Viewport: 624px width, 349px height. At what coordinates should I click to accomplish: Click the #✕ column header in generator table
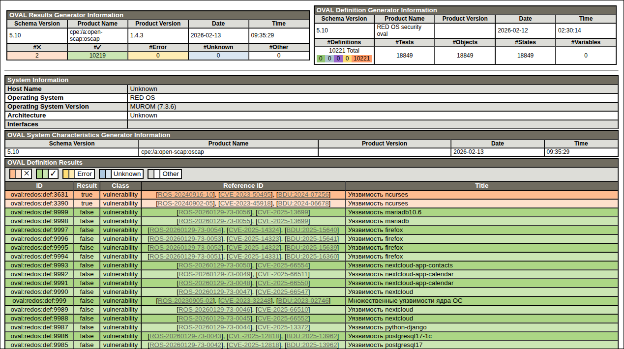pyautogui.click(x=37, y=47)
